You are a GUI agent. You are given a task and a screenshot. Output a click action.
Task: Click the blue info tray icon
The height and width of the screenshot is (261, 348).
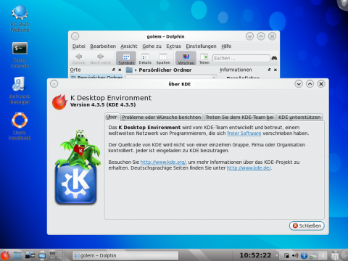pos(304,255)
